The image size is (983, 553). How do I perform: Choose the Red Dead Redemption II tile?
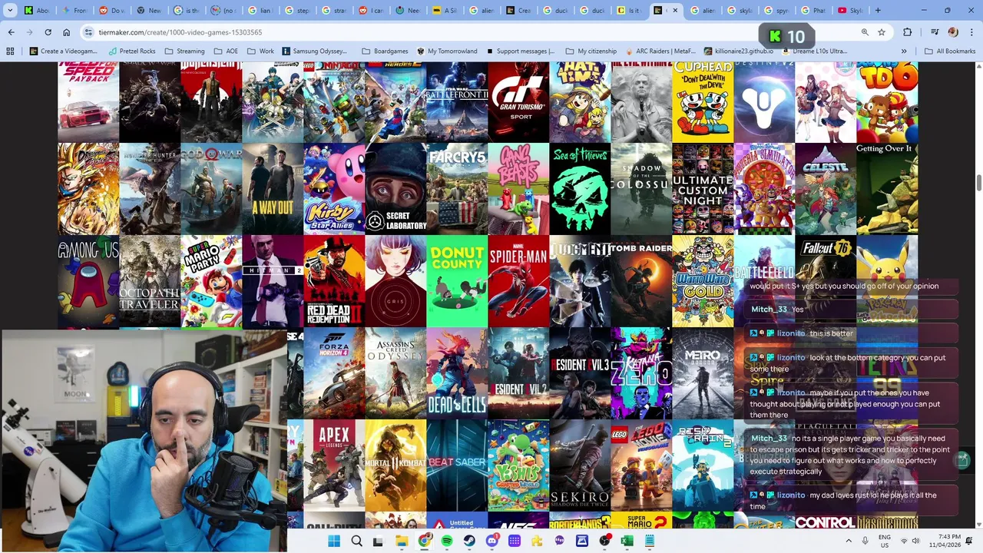pyautogui.click(x=334, y=281)
